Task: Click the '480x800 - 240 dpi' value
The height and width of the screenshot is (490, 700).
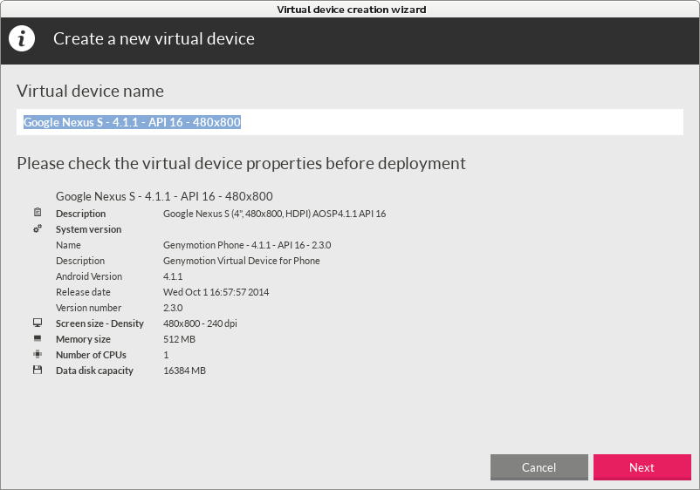Action: pos(200,323)
